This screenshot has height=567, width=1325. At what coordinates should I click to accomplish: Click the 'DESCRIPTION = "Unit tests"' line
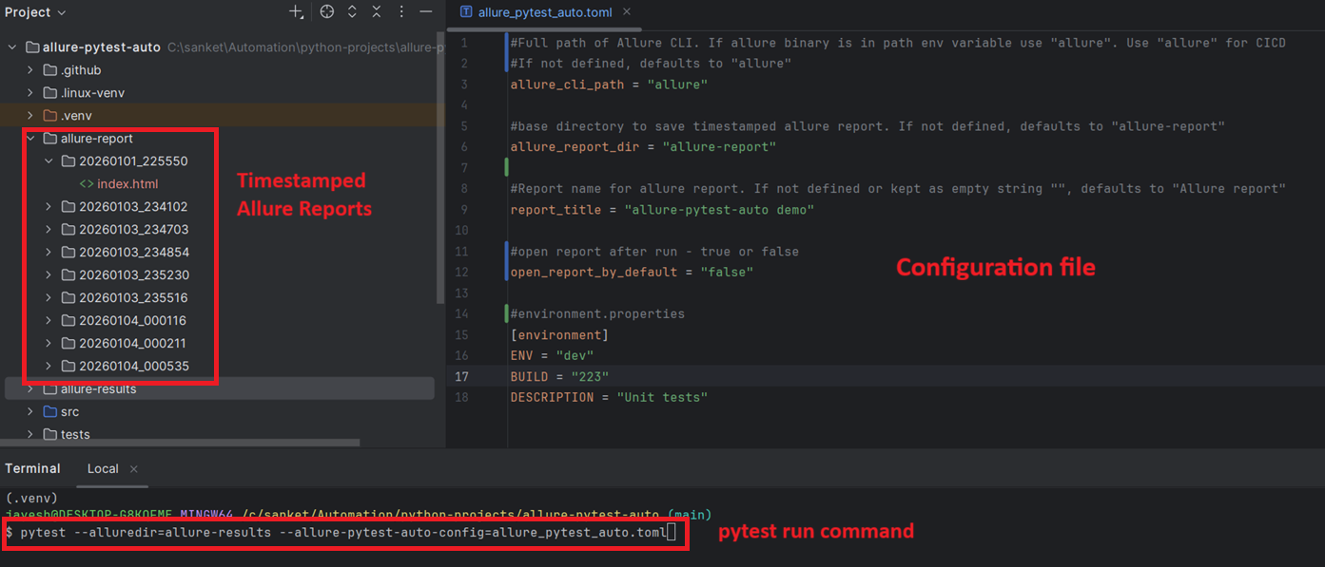pos(609,398)
